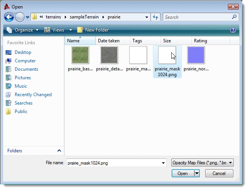This screenshot has width=248, height=190.
Task: Select the green prairie_bas... thumbnail
Action: (80, 55)
